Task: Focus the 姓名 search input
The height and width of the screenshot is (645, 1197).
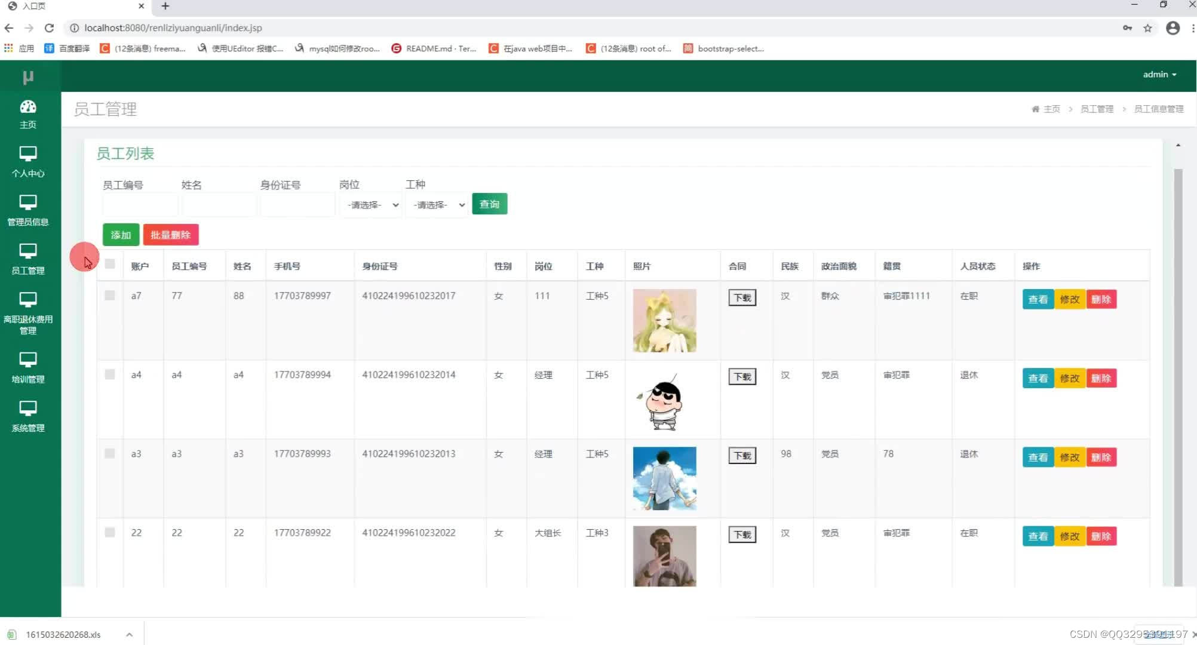Action: tap(219, 205)
